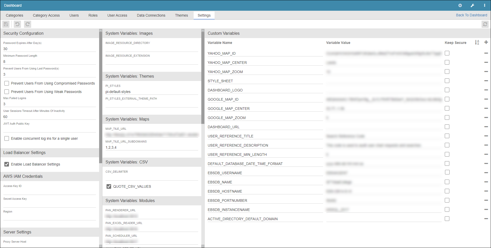Click the Save settings icon
Image resolution: width=491 pixels, height=248 pixels.
6,24
